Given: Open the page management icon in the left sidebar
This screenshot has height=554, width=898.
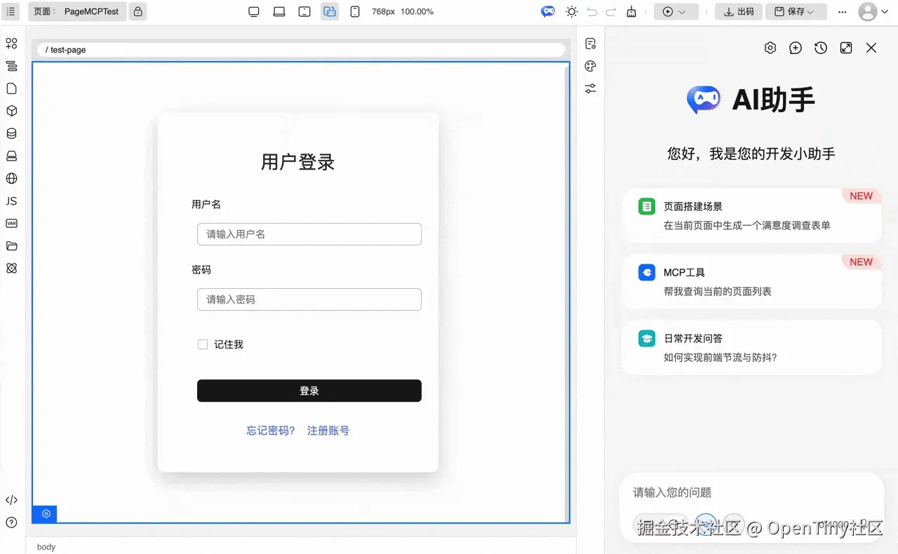Looking at the screenshot, I should (x=11, y=88).
